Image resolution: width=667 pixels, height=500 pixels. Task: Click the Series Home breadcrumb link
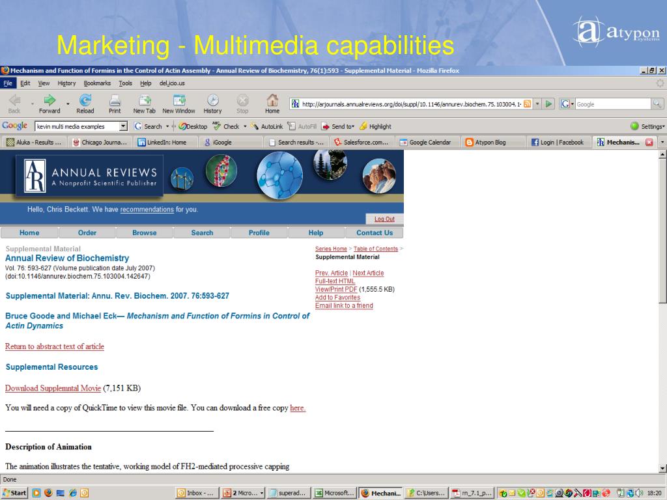click(331, 249)
